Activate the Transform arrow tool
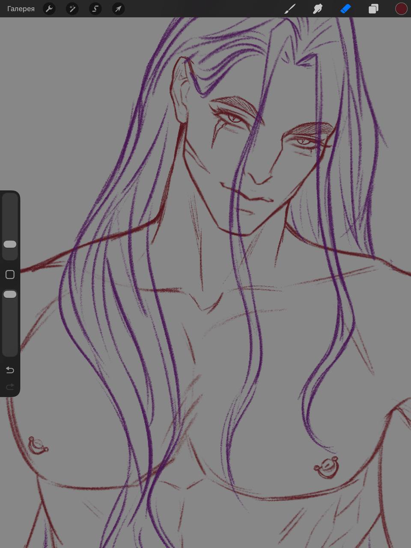Image resolution: width=411 pixels, height=548 pixels. point(118,9)
